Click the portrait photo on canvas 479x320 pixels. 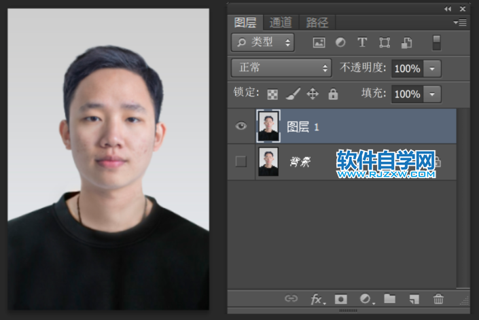[x=108, y=159]
